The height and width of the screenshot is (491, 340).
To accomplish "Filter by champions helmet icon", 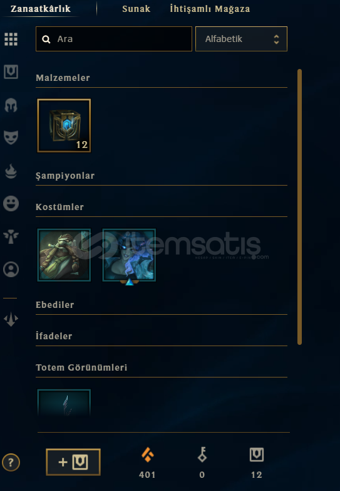I will click(11, 105).
